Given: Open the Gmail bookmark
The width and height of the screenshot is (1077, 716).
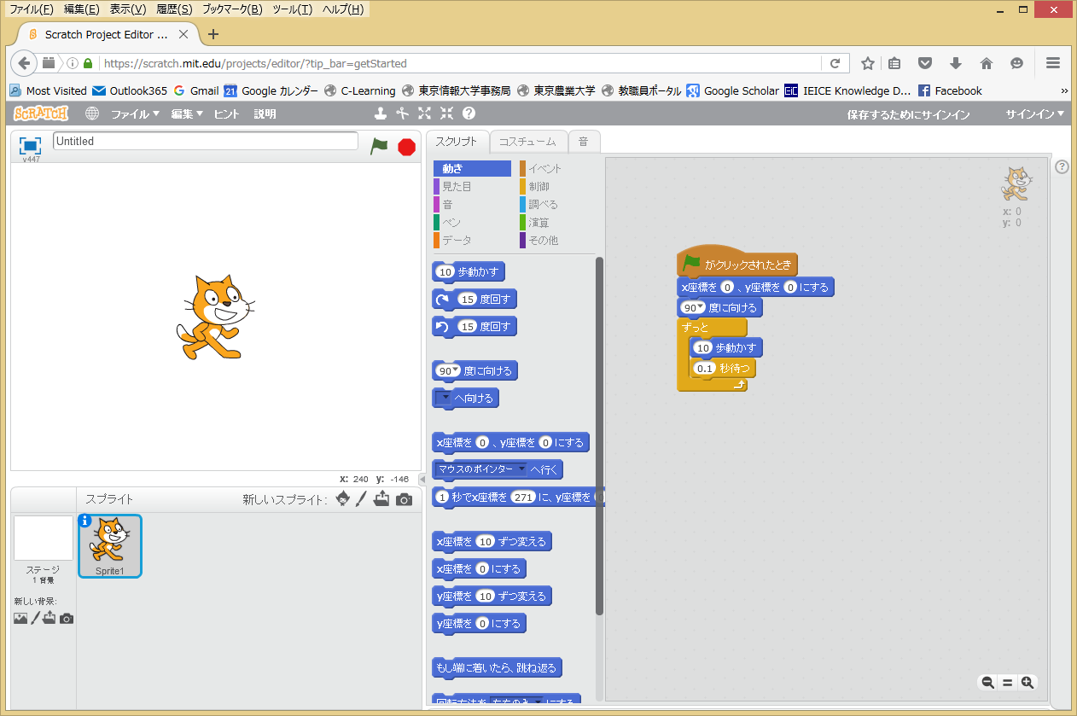Looking at the screenshot, I should click(195, 90).
